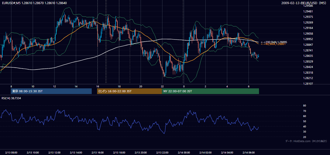
Task: Click the 2/14 02:00 bottom time label
Action: click(205, 153)
